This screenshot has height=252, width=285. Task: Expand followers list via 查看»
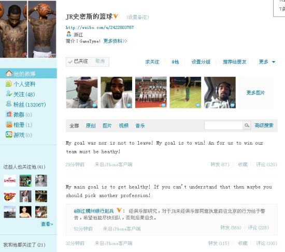click(x=47, y=224)
